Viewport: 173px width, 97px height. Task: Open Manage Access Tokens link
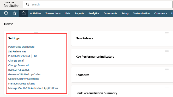coord(22,83)
